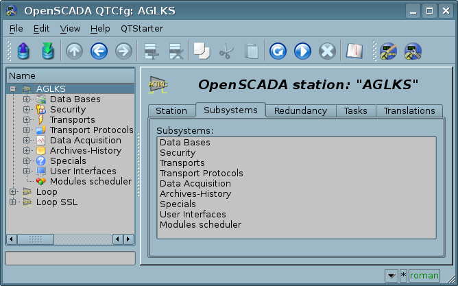The image size is (458, 286).
Task: Select Modules scheduler in the tree
Action: (90, 182)
